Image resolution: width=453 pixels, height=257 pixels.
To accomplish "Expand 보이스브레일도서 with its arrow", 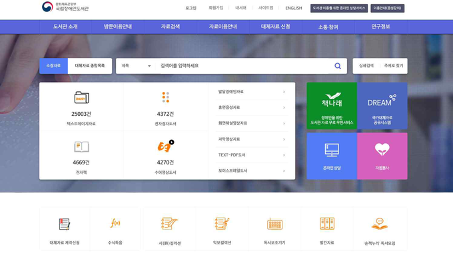I will pyautogui.click(x=284, y=171).
